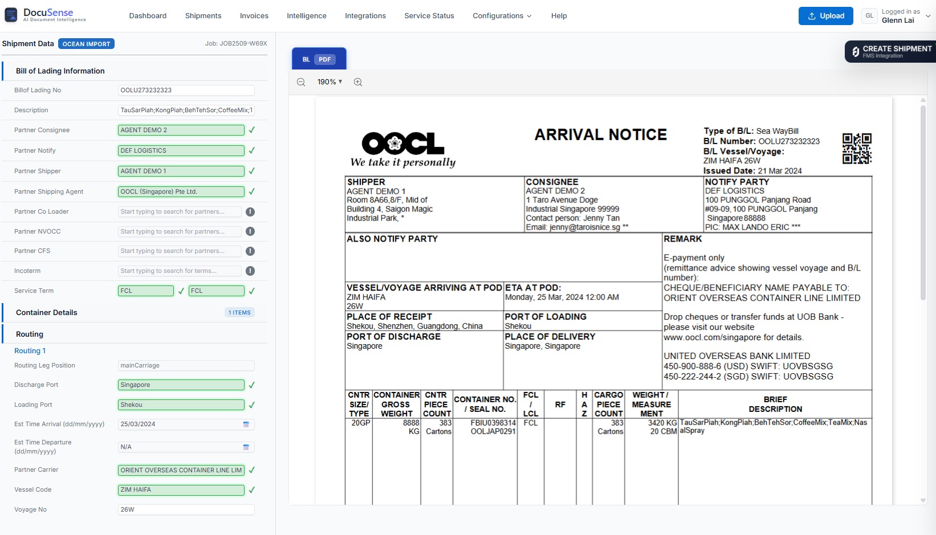Image resolution: width=936 pixels, height=535 pixels.
Task: Open calendar icon for Est Time Departure
Action: [246, 447]
